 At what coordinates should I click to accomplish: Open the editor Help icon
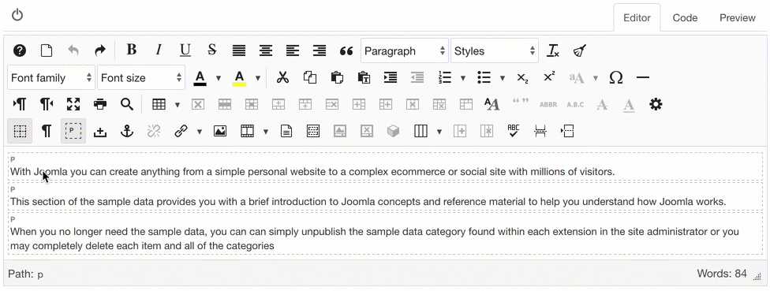(20, 50)
